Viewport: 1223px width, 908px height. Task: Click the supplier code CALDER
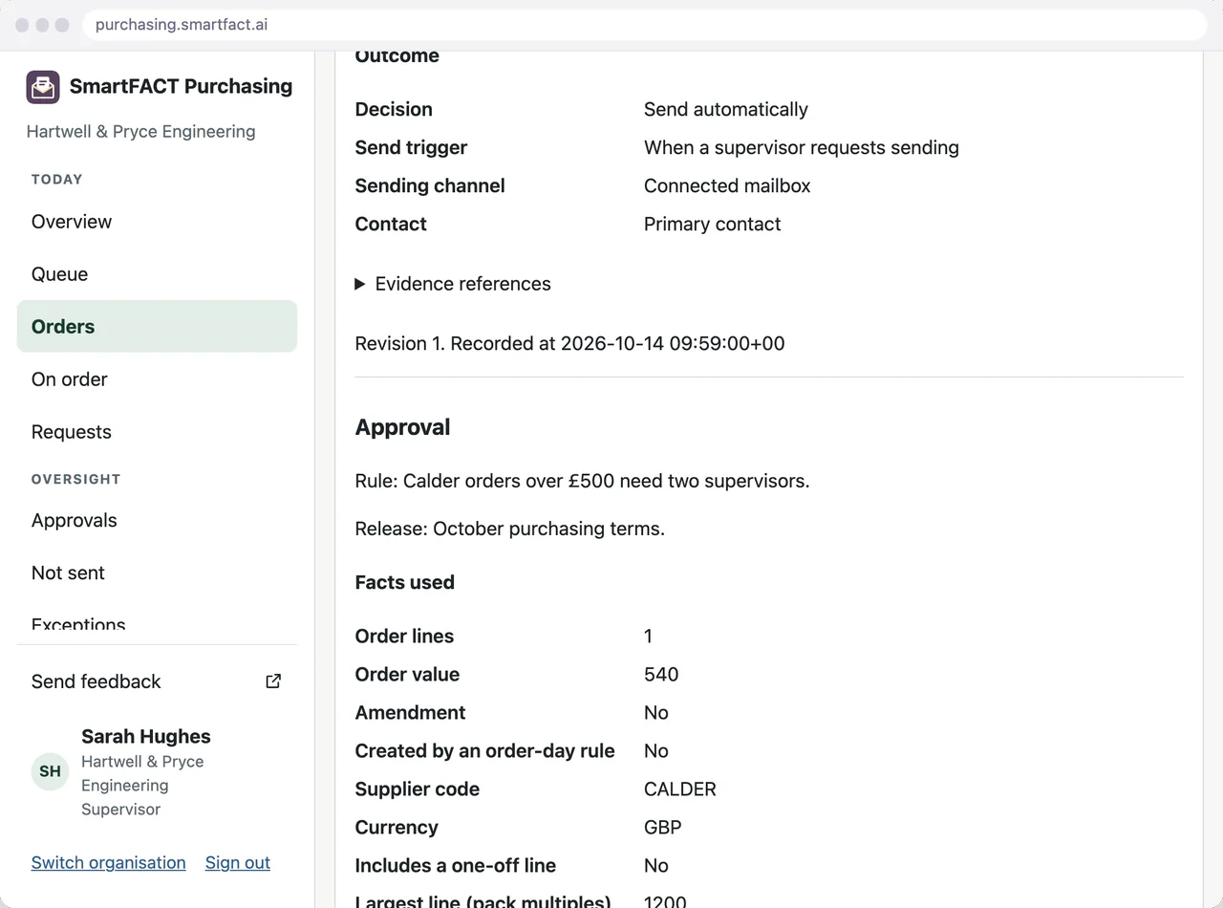pyautogui.click(x=680, y=789)
